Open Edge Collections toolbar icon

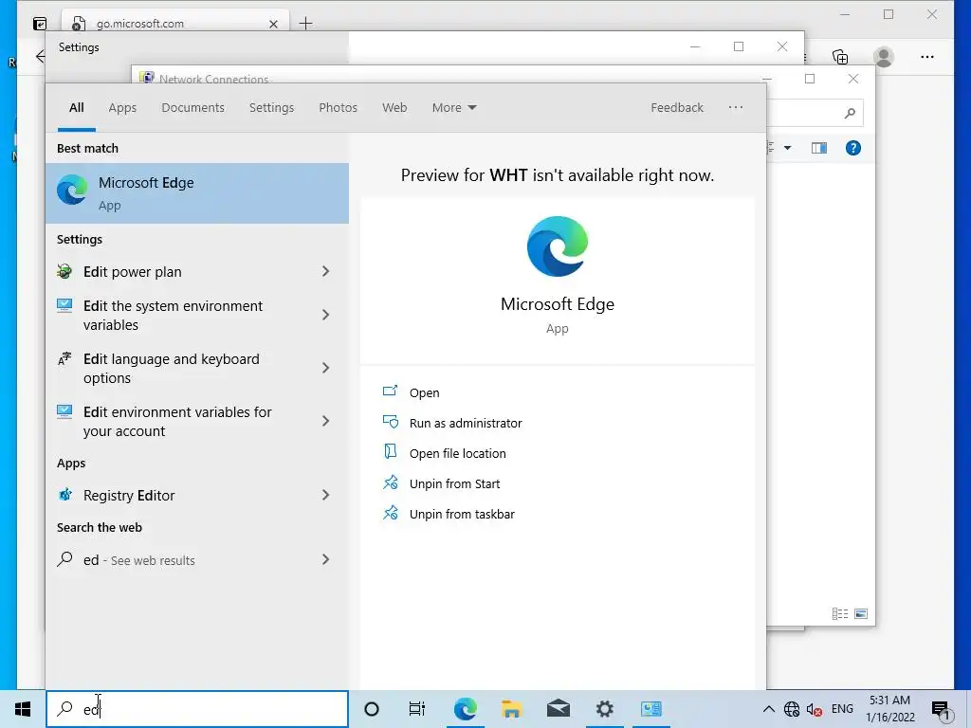click(840, 57)
